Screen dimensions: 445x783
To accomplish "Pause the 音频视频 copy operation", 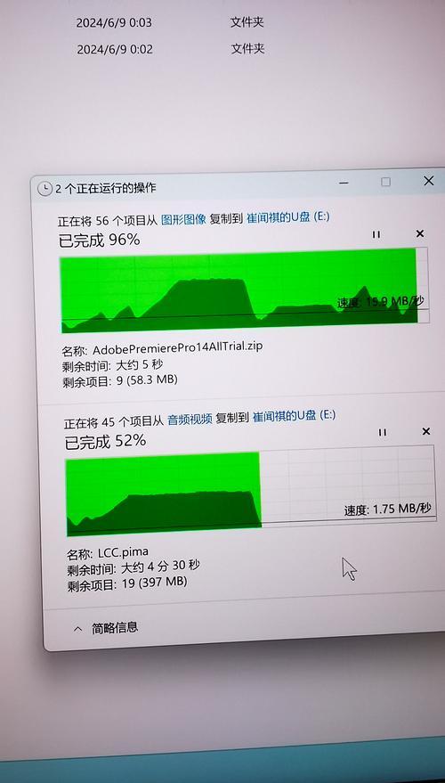I will point(382,432).
